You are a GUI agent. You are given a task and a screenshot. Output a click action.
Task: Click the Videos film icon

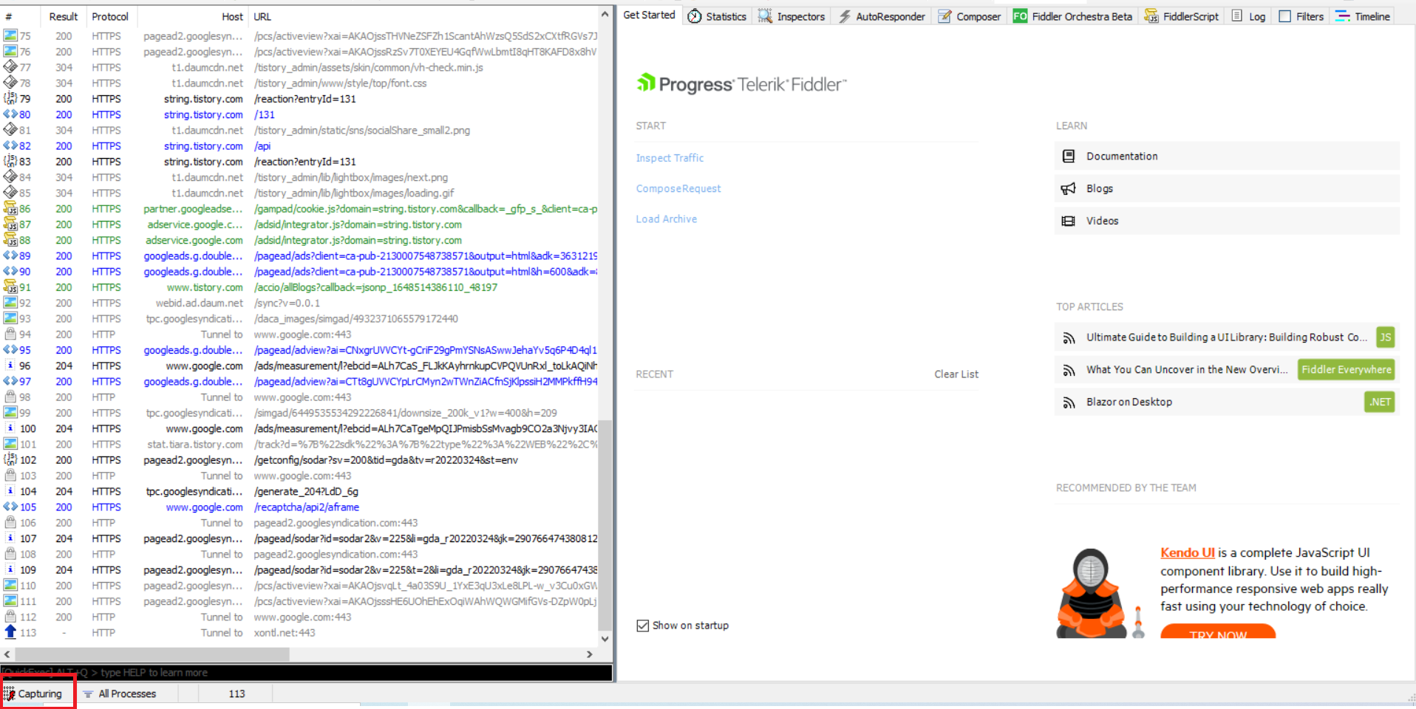click(1068, 221)
